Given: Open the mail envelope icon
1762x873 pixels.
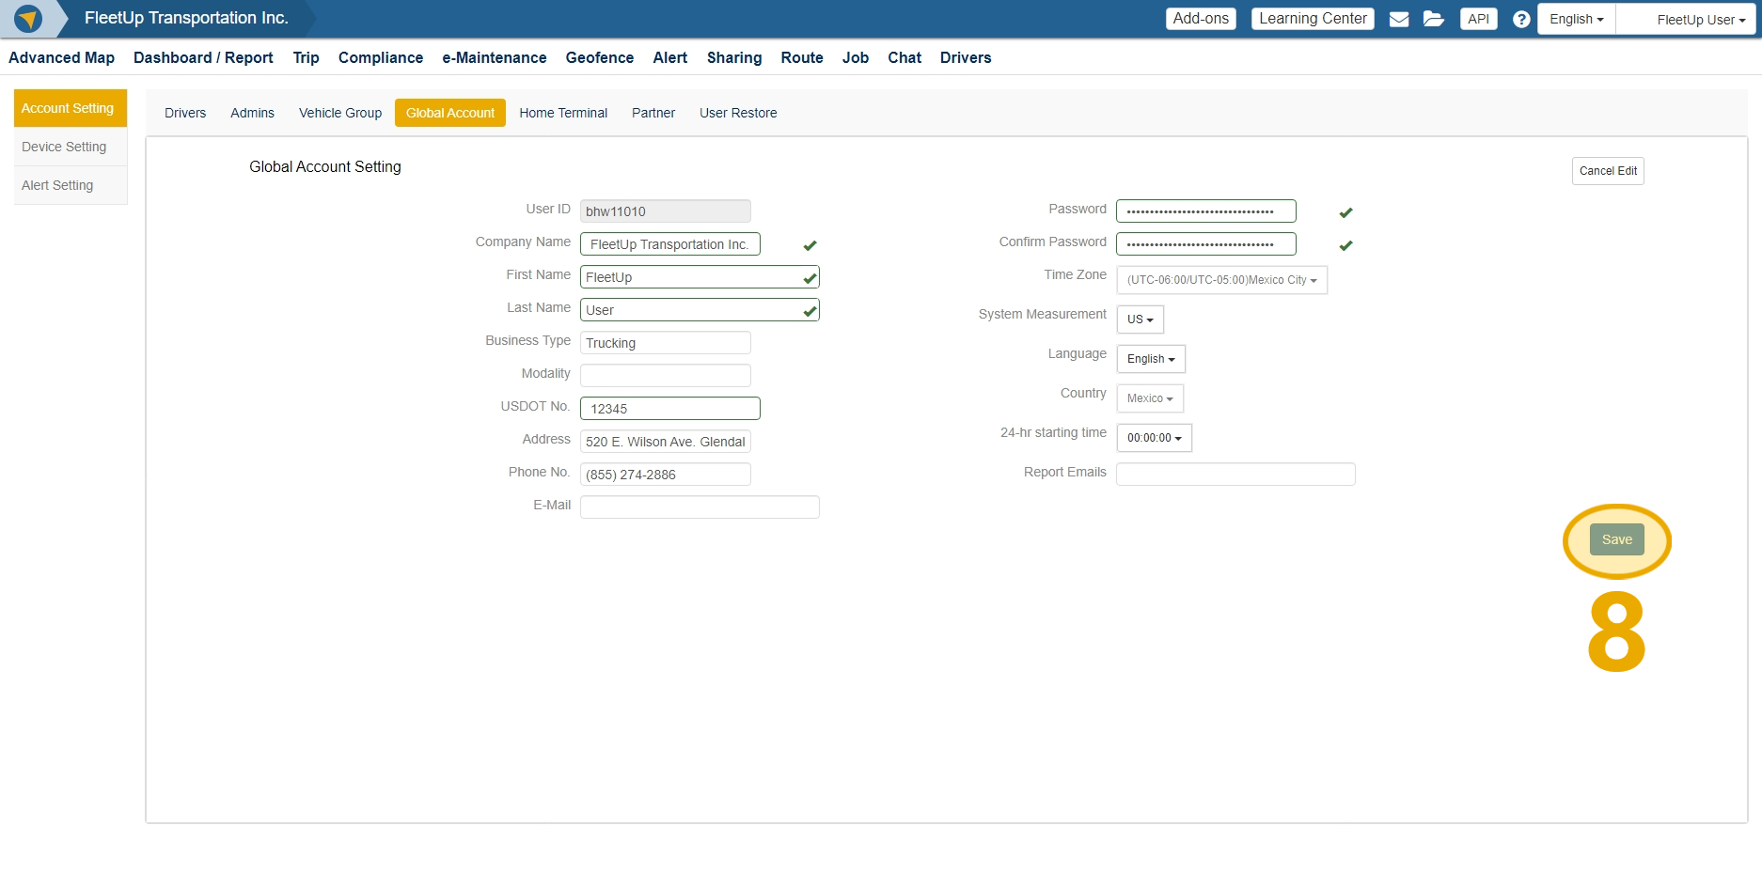Looking at the screenshot, I should (1399, 19).
